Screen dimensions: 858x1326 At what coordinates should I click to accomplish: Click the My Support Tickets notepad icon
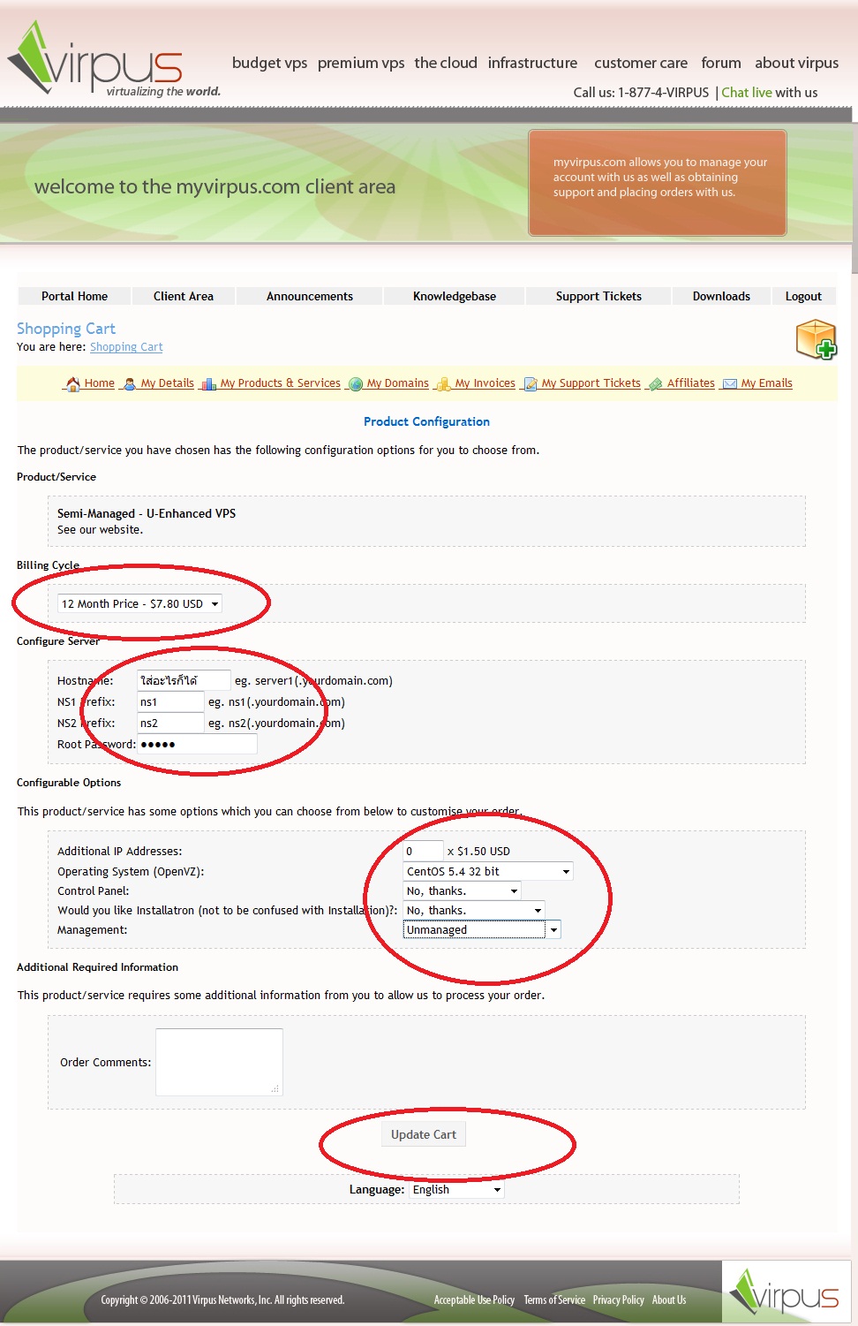[x=531, y=383]
